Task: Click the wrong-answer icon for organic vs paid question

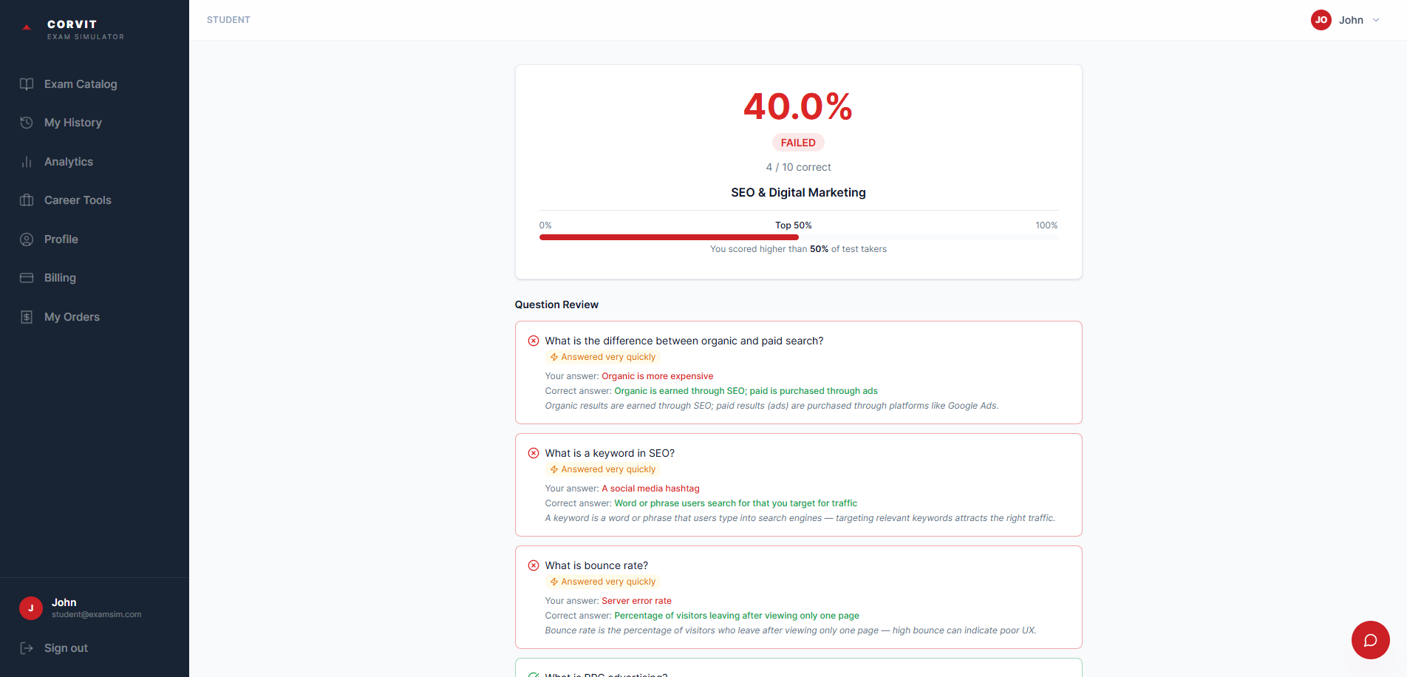Action: tap(534, 341)
